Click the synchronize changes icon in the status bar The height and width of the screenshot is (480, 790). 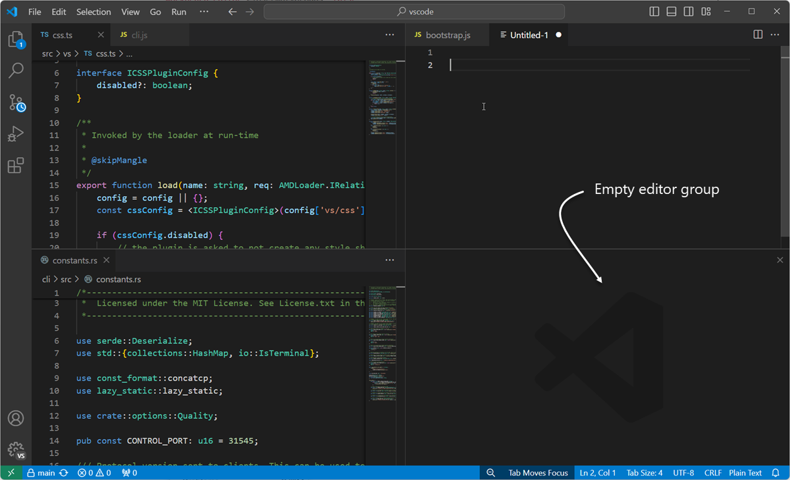[63, 472]
